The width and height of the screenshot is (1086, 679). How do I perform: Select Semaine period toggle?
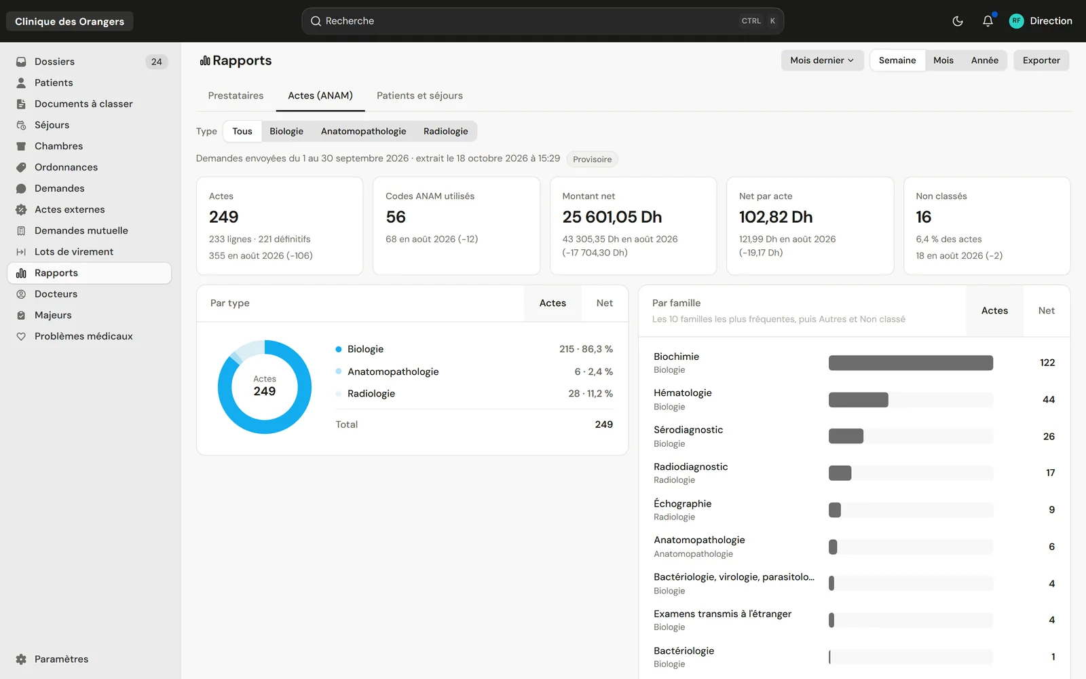(897, 60)
